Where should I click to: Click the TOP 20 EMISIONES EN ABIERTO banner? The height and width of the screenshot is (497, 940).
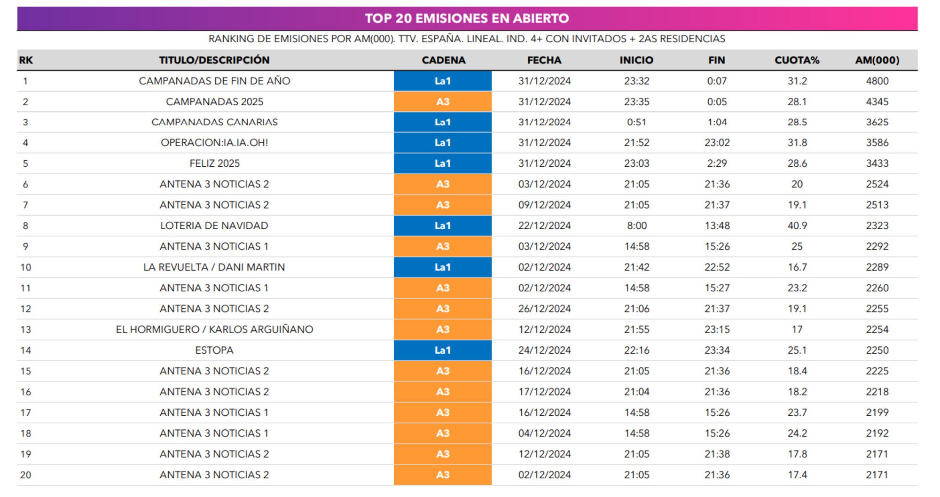(467, 18)
